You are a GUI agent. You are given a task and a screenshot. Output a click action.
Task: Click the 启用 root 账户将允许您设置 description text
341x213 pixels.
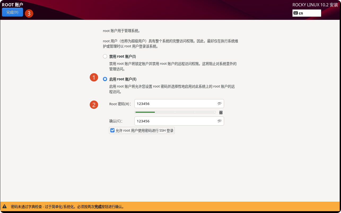point(172,89)
